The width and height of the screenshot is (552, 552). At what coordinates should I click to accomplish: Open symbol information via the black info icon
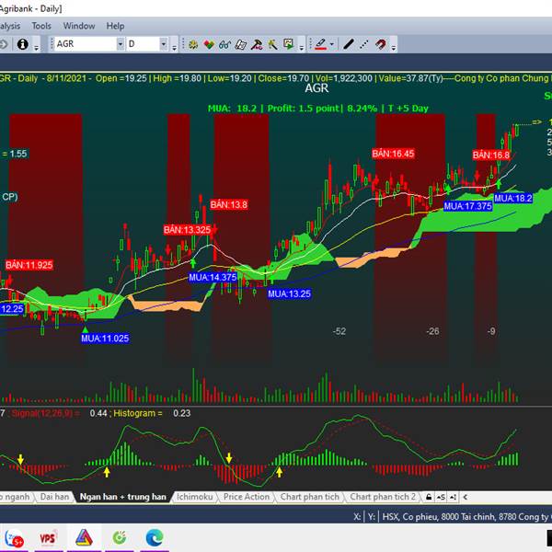pos(22,44)
